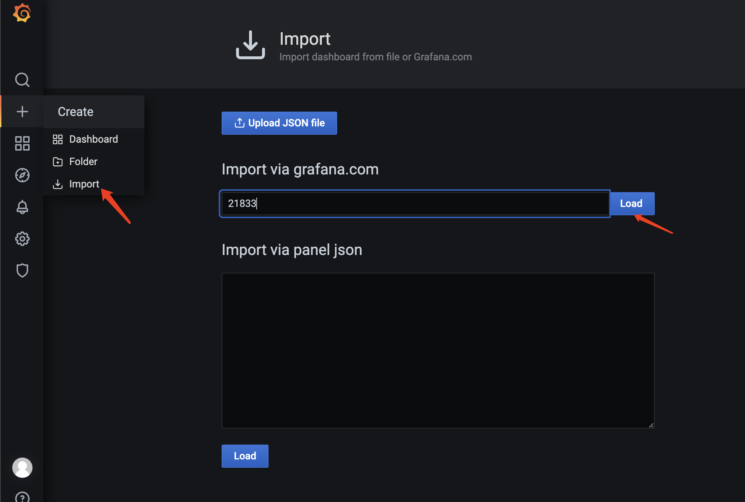
Task: Open the Server Admin shield icon
Action: click(22, 271)
